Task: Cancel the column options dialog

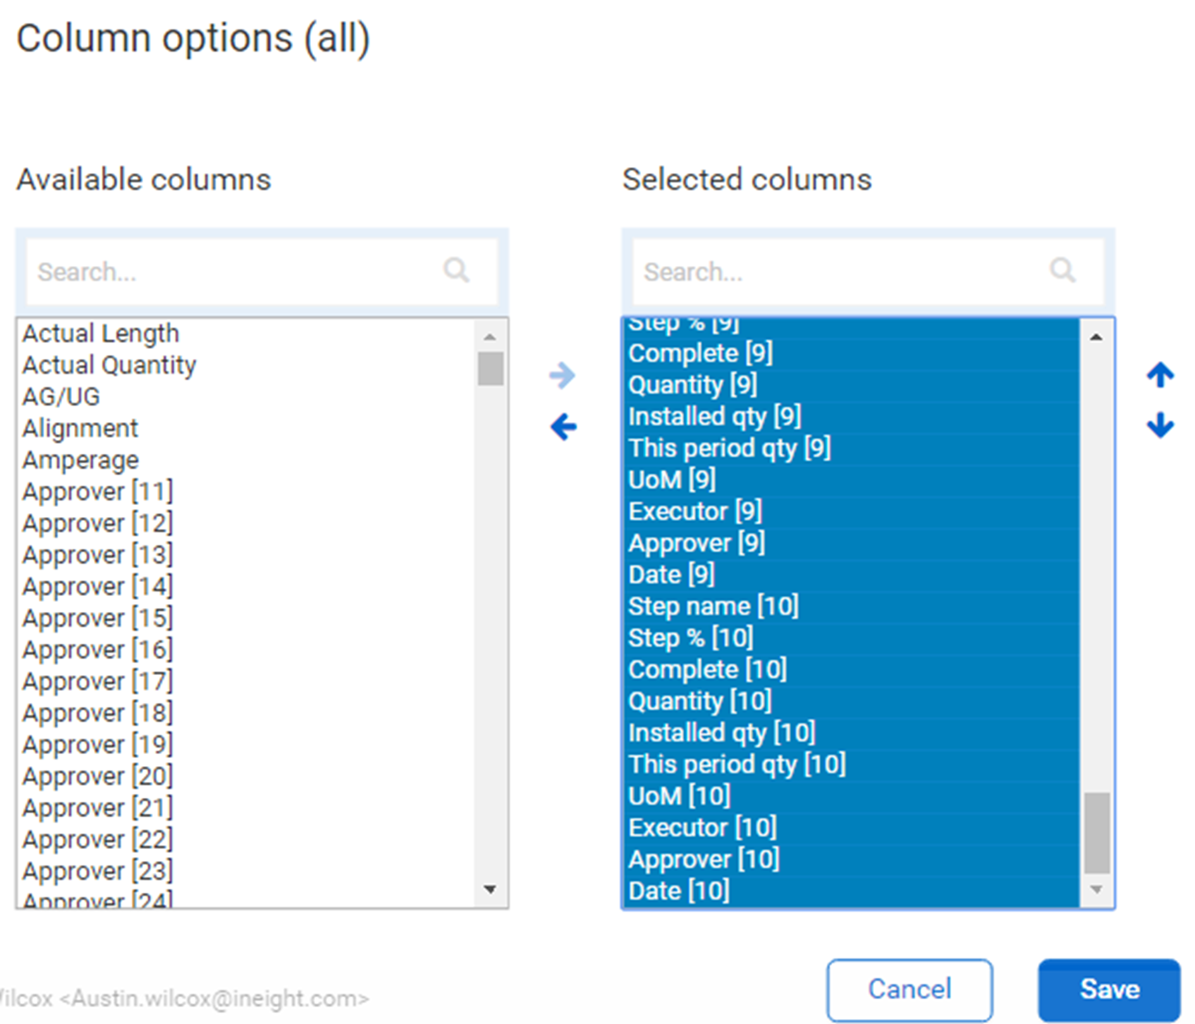Action: click(x=909, y=989)
